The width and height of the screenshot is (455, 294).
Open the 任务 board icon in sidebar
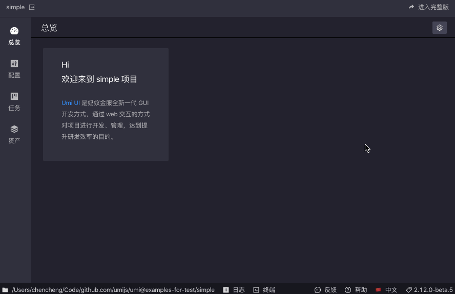click(x=14, y=96)
